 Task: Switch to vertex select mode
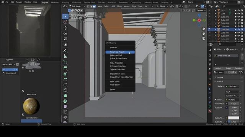click(x=88, y=6)
